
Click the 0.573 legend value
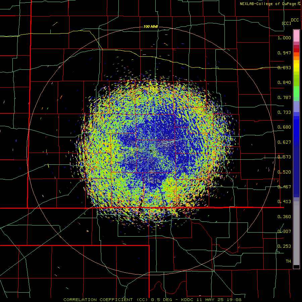point(284,157)
